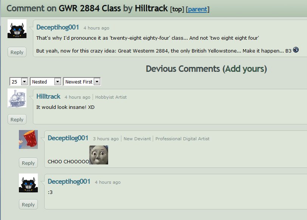Click 'Hobbyist Artist' label next to Hilltrack

pyautogui.click(x=111, y=97)
